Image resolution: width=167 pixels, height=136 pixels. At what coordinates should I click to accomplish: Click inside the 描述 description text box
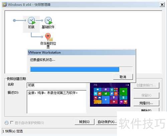(56, 102)
